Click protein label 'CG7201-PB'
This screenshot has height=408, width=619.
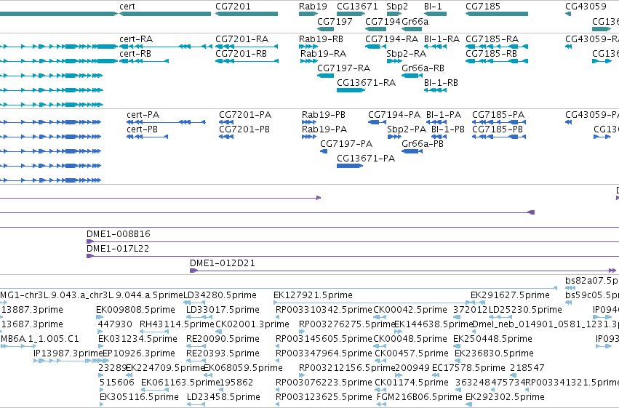click(244, 129)
